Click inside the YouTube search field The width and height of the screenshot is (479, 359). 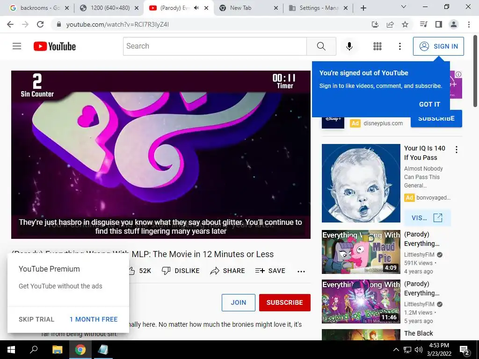[x=215, y=46]
